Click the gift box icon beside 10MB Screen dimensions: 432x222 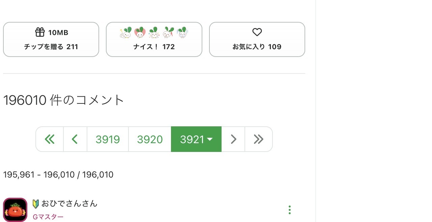pyautogui.click(x=40, y=32)
